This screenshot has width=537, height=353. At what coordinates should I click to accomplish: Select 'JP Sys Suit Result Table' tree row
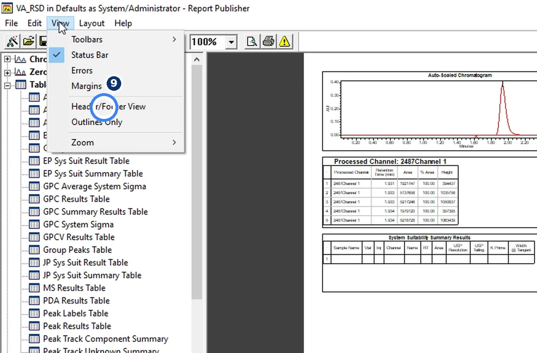85,262
